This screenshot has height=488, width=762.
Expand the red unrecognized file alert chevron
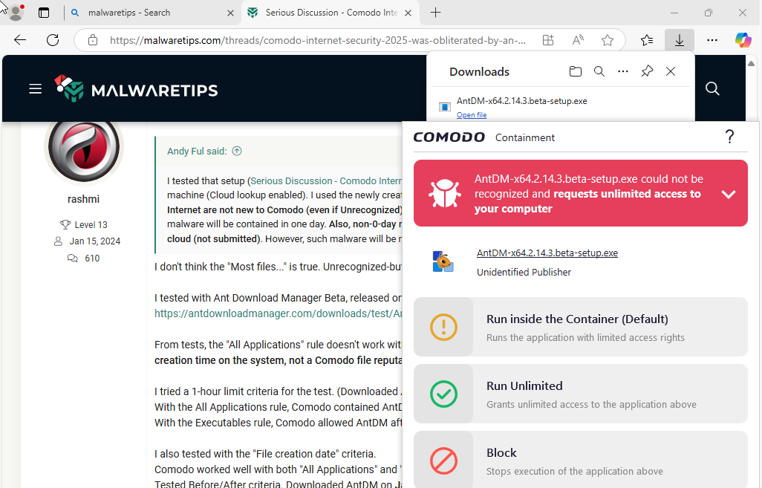728,194
